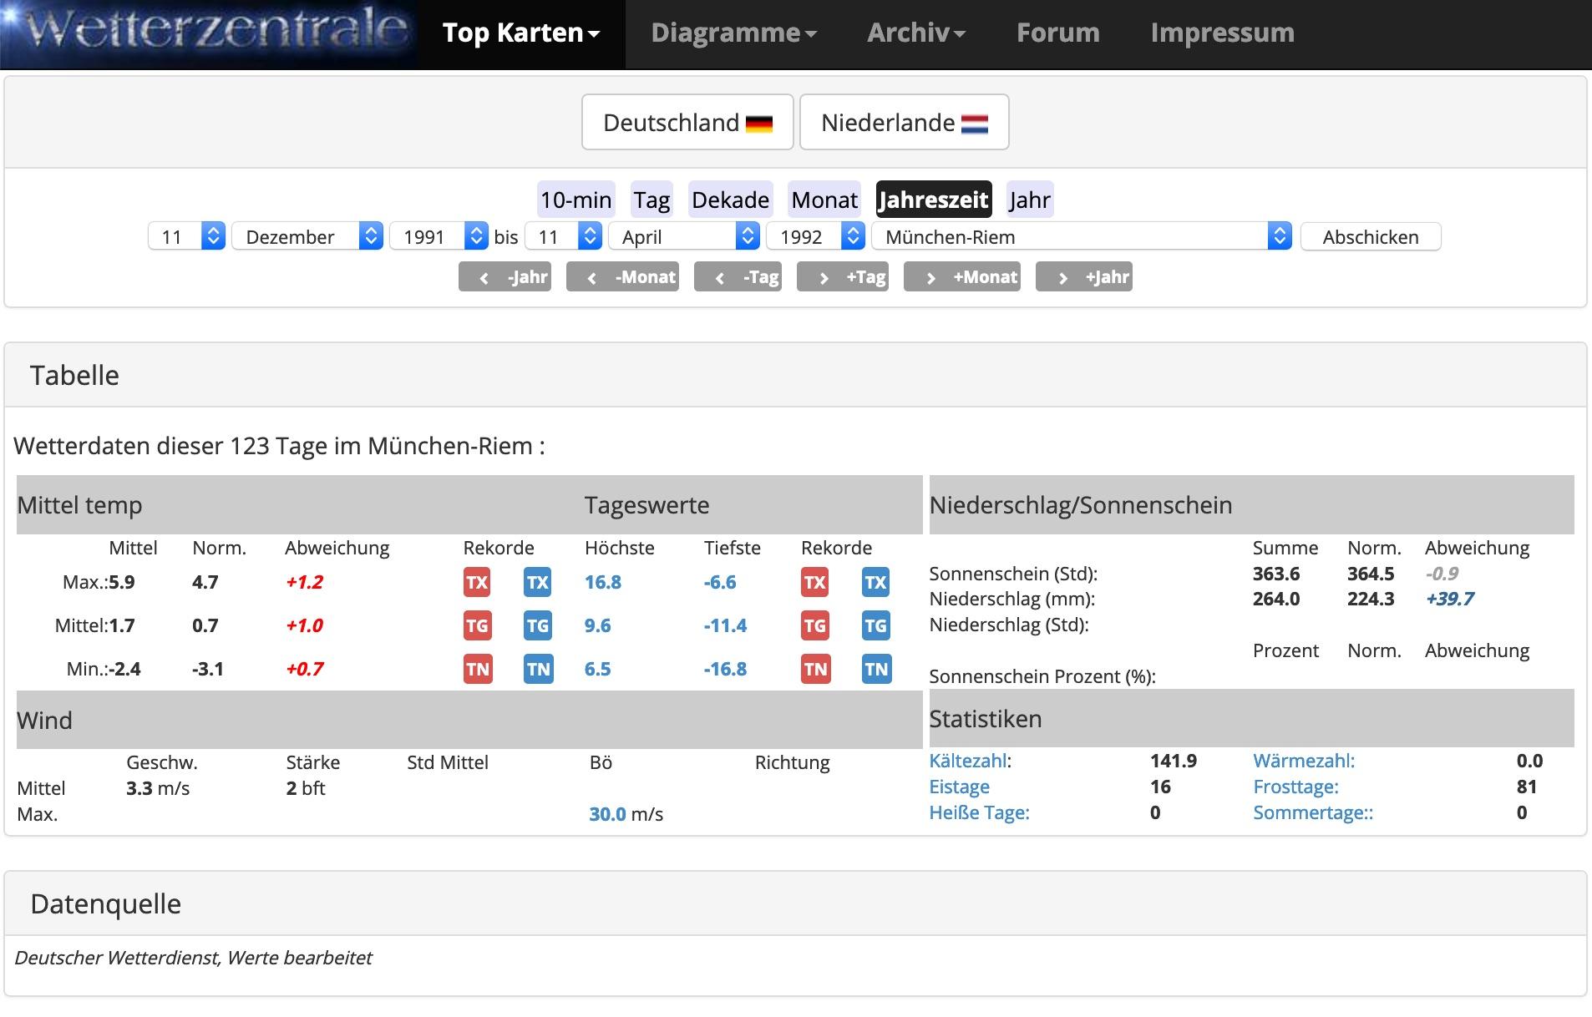
Task: Expand the Diagramme menu
Action: (x=733, y=33)
